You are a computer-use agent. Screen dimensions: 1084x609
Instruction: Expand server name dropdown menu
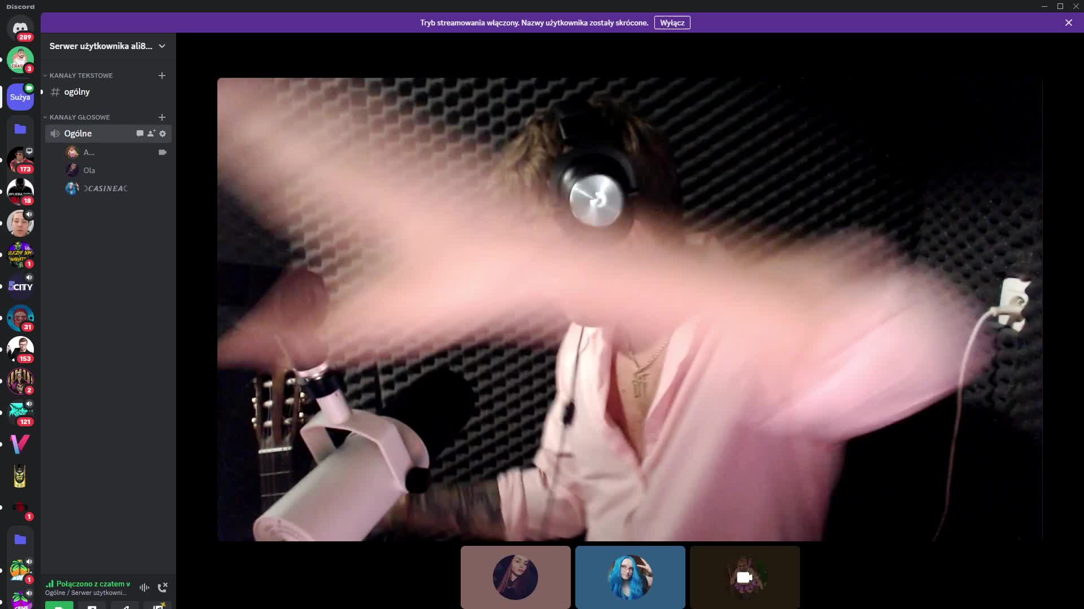[162, 46]
